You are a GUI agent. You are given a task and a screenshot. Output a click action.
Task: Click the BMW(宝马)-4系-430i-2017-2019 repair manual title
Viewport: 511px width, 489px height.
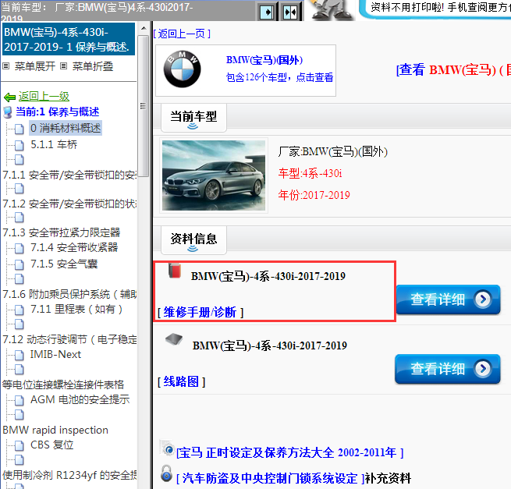point(268,276)
